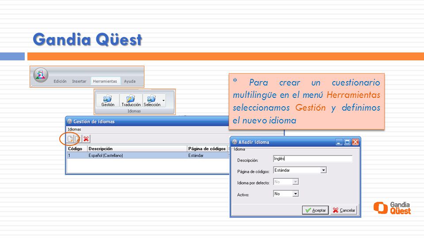Click the new language page icon
The height and width of the screenshot is (238, 424).
(x=70, y=139)
